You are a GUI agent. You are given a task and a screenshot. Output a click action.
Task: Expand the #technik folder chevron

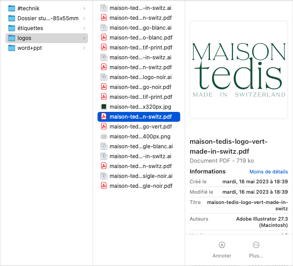click(84, 9)
